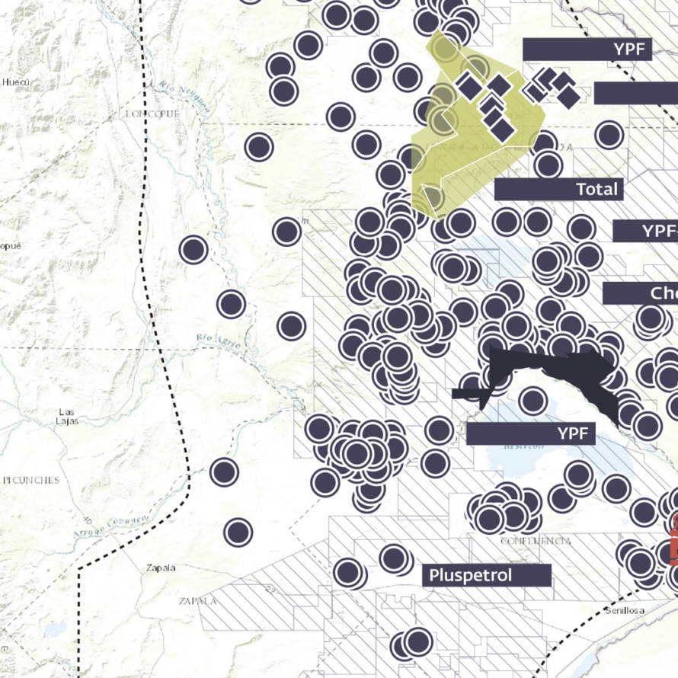
Task: Click the lowercase Zapala town label
Action: pyautogui.click(x=161, y=568)
